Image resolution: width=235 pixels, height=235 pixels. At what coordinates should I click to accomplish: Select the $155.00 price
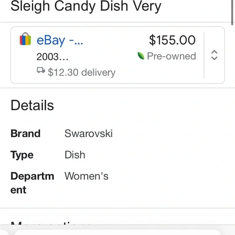click(172, 40)
